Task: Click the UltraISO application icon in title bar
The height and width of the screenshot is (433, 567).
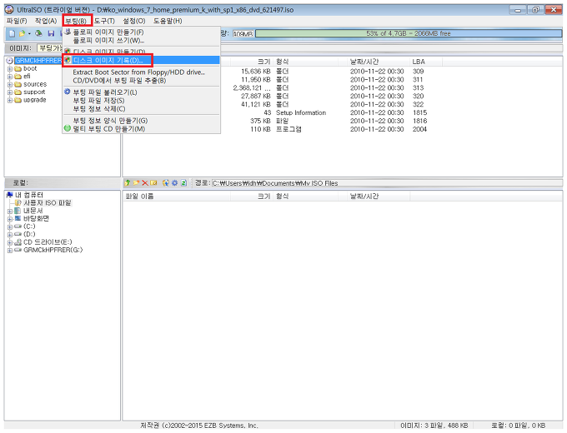Action: point(9,10)
